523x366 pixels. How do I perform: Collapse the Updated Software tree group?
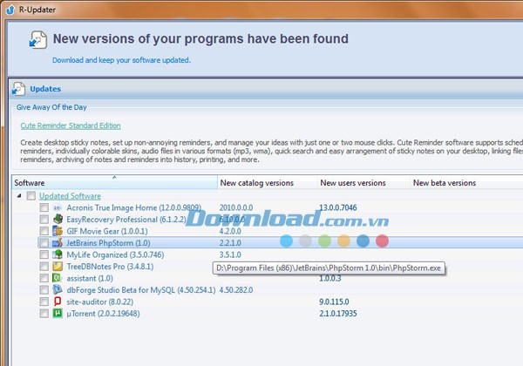pos(19,196)
